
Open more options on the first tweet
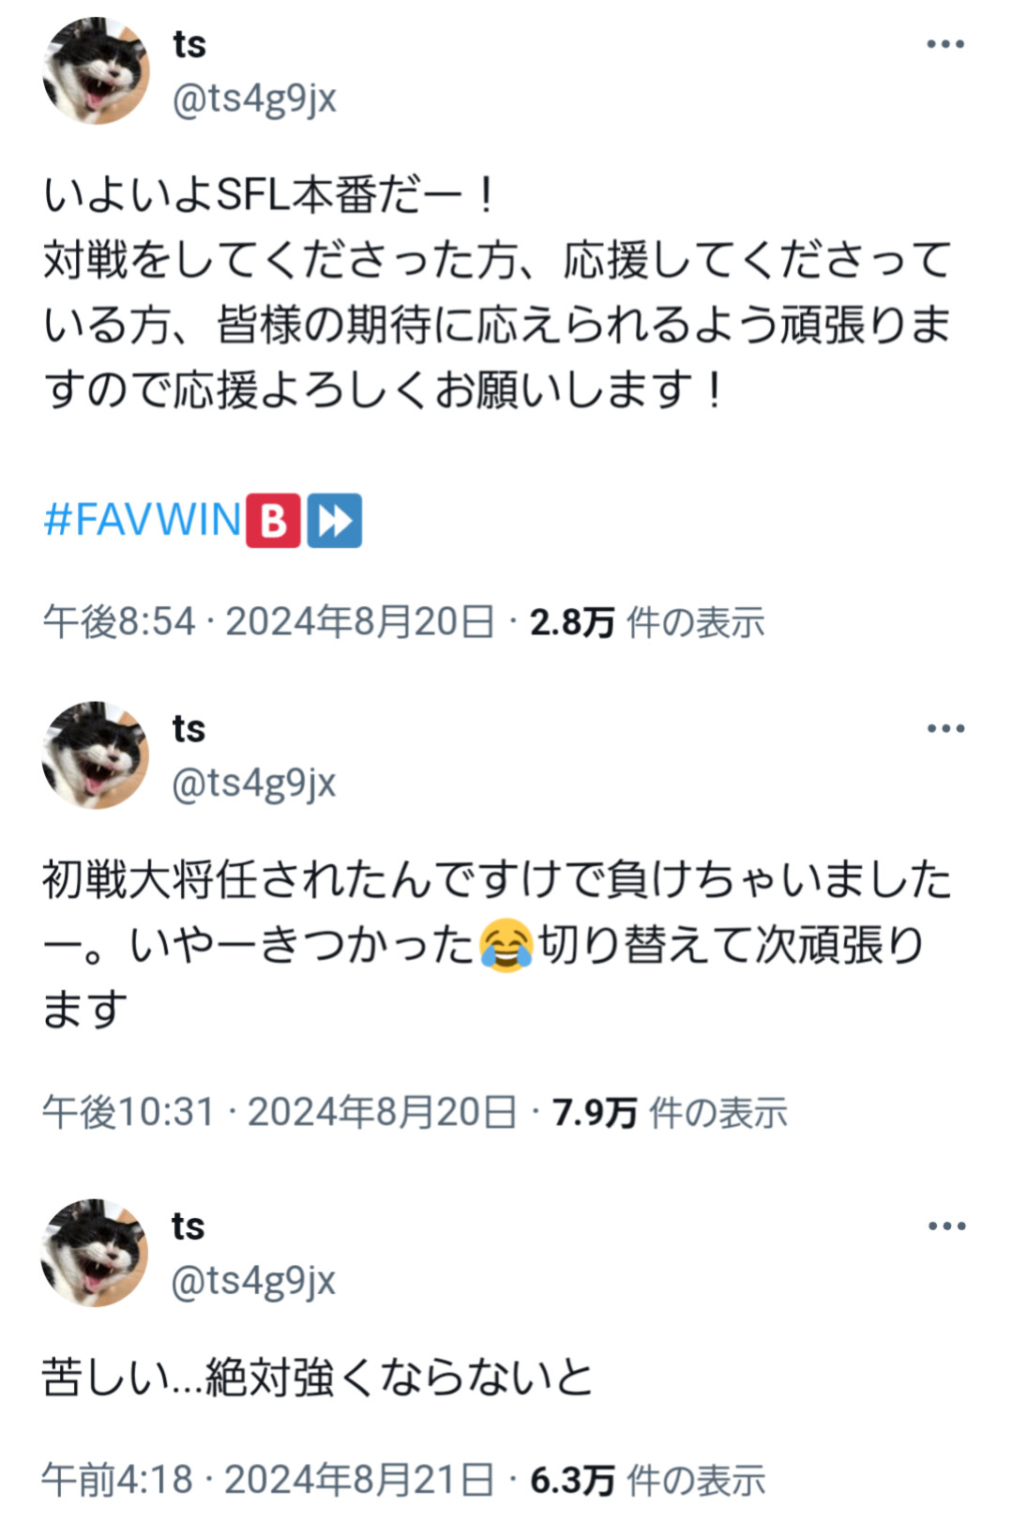[x=945, y=44]
